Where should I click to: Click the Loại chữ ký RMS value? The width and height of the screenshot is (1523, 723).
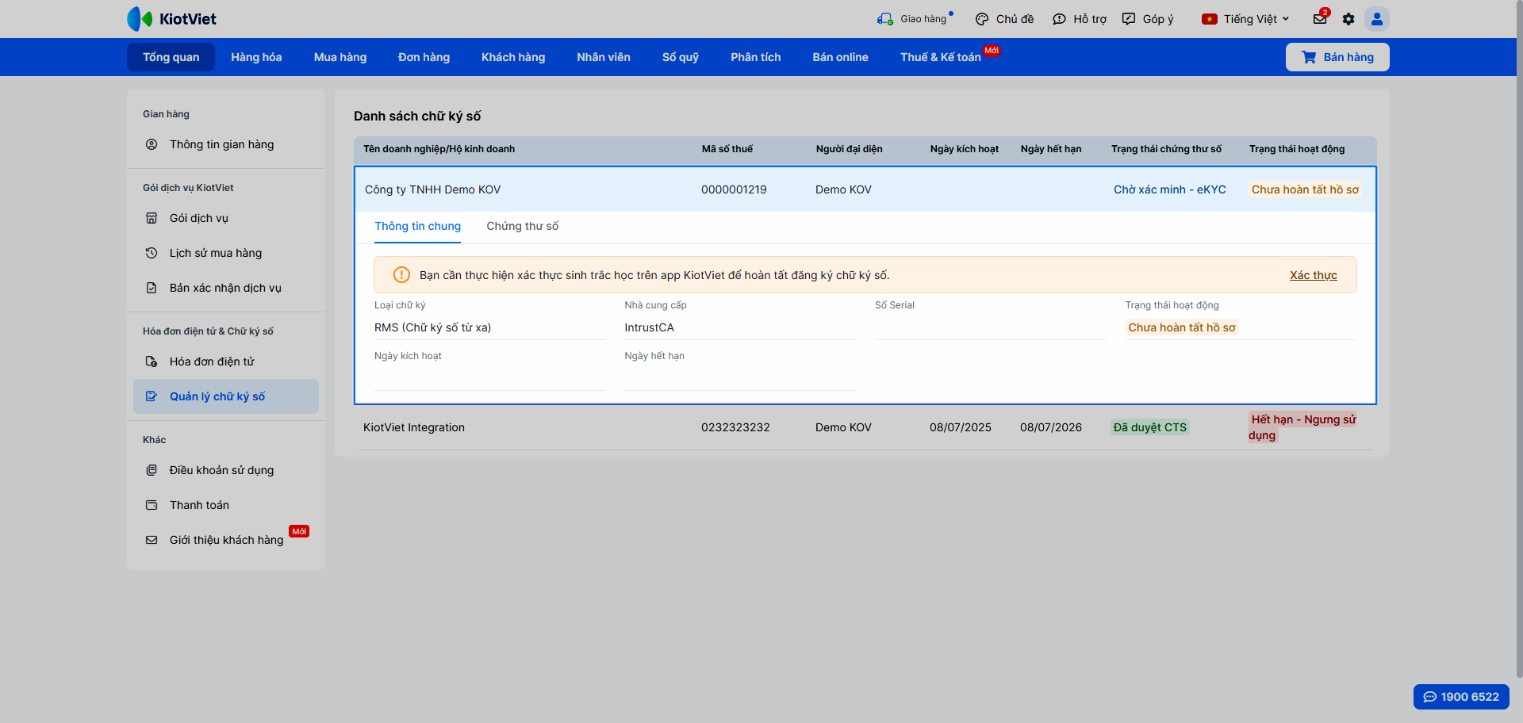tap(433, 327)
